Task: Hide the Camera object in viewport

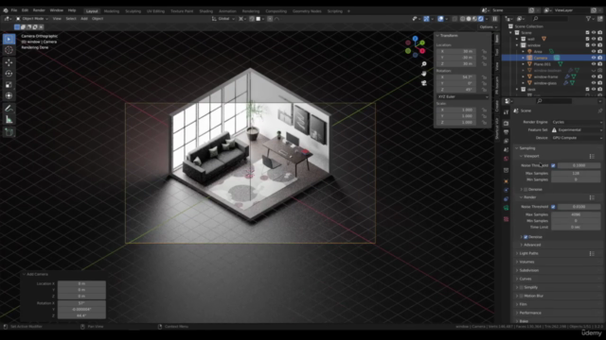Action: click(x=594, y=58)
